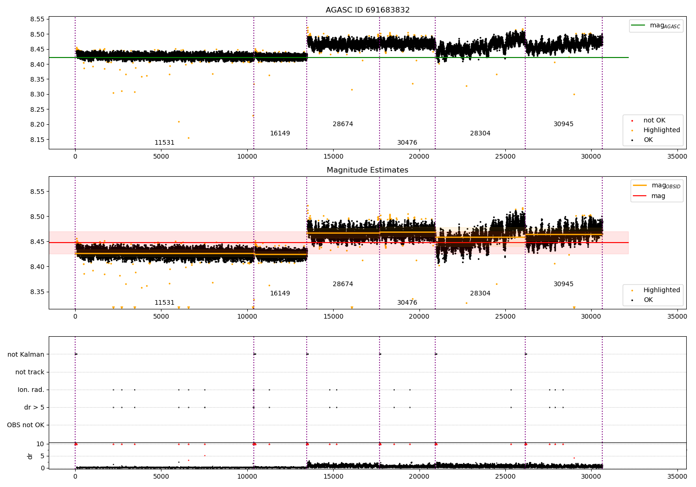
Task: Click the 10 tick on the dr axis
Action: click(40, 444)
